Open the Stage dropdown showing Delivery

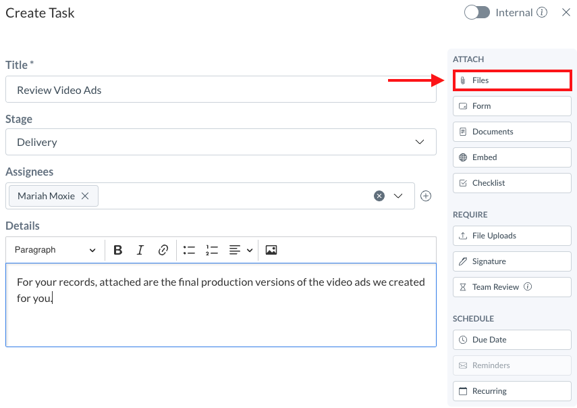coord(221,142)
